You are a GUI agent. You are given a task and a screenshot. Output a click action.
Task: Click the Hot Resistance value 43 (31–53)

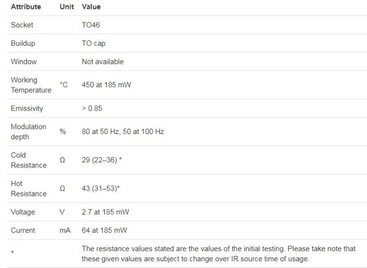101,188
